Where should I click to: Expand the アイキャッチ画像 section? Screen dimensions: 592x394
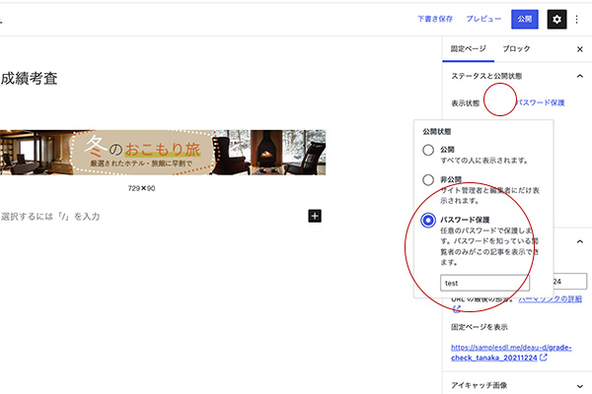[x=579, y=387]
